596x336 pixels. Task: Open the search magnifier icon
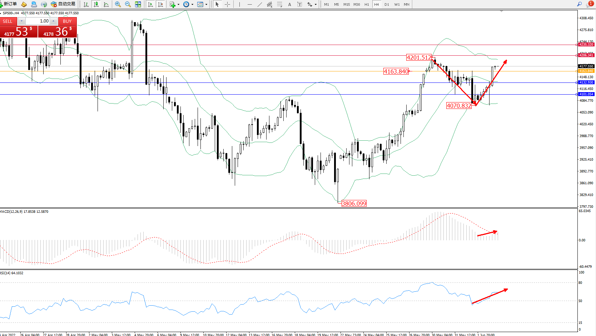tap(579, 4)
